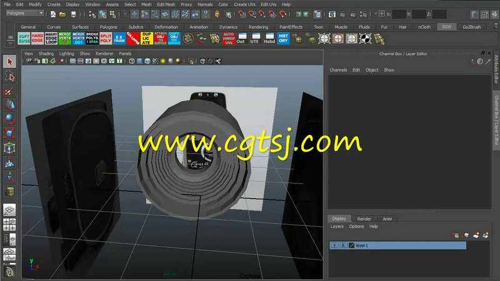Image resolution: width=500 pixels, height=281 pixels.
Task: Select Anim radio in Layer Editor
Action: pos(387,219)
